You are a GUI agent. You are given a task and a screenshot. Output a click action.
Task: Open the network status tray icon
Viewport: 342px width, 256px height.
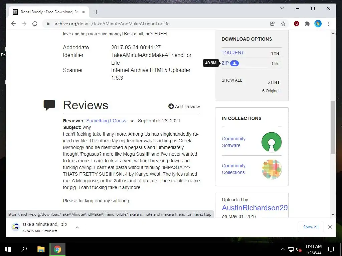click(291, 249)
